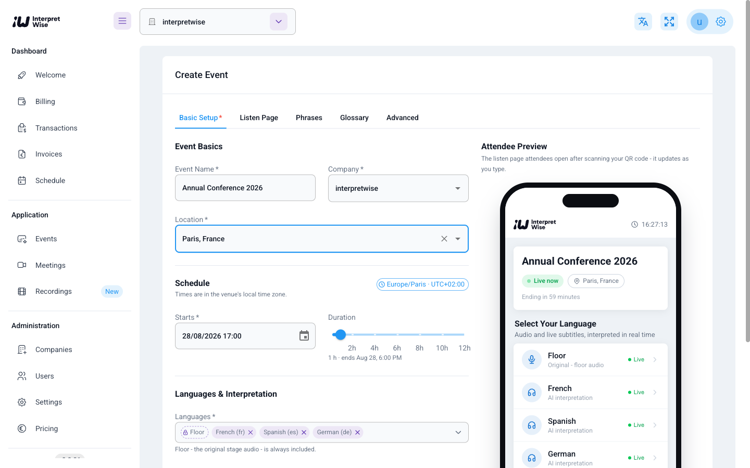Open the Glossary tab

coord(354,118)
